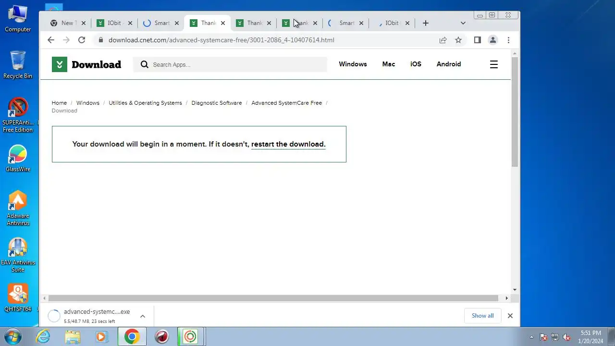This screenshot has width=615, height=346.
Task: Click restart the download link
Action: pos(288,144)
